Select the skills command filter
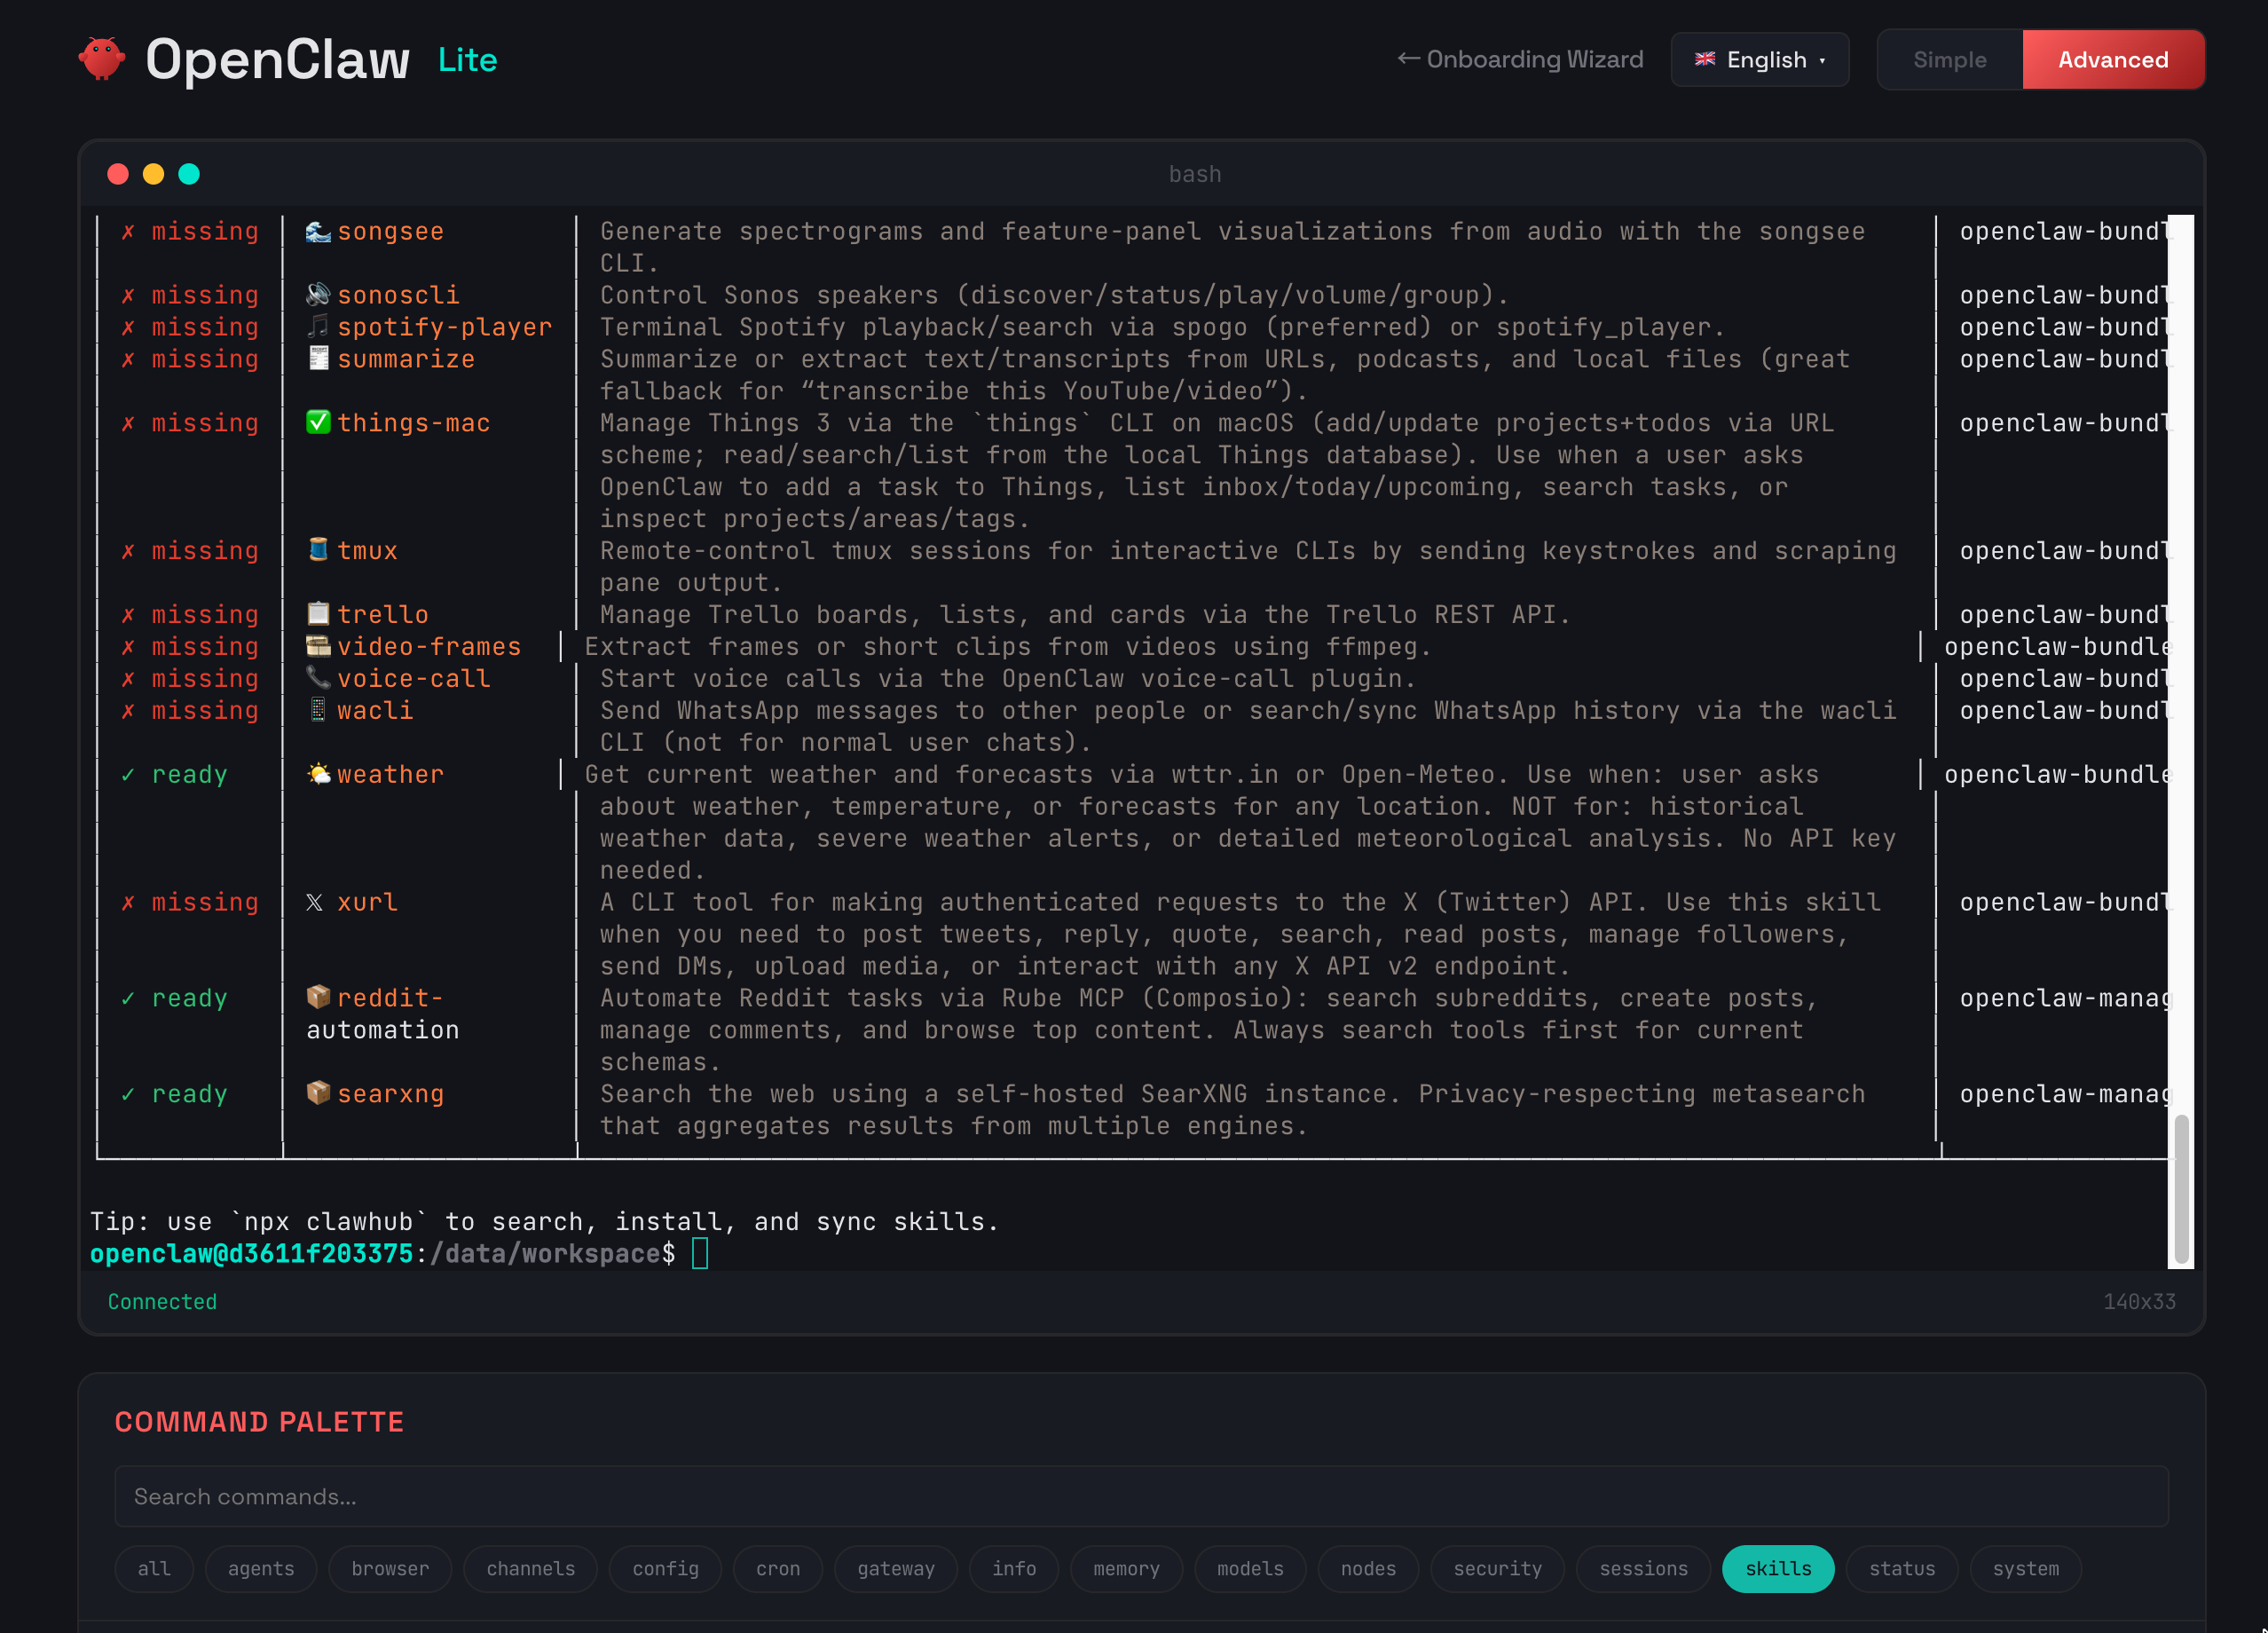Screen dimensions: 2268x1633 tap(1777, 1568)
